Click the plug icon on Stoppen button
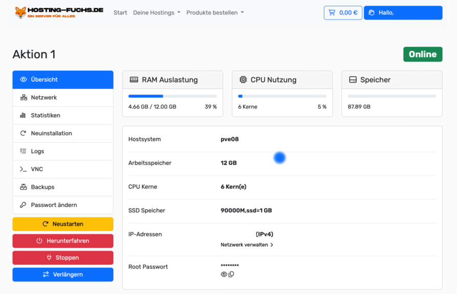 (x=49, y=257)
